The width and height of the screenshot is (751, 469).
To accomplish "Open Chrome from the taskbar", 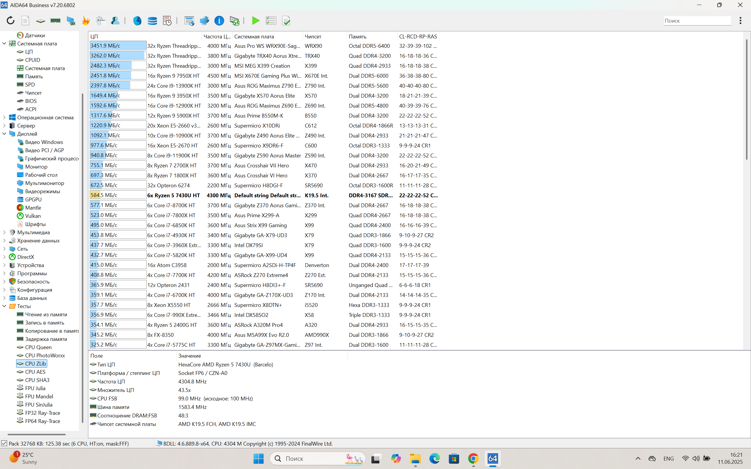I will coord(473,458).
